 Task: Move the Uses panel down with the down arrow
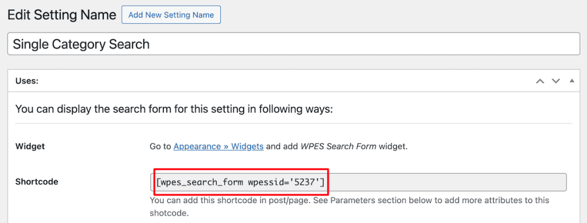click(556, 81)
